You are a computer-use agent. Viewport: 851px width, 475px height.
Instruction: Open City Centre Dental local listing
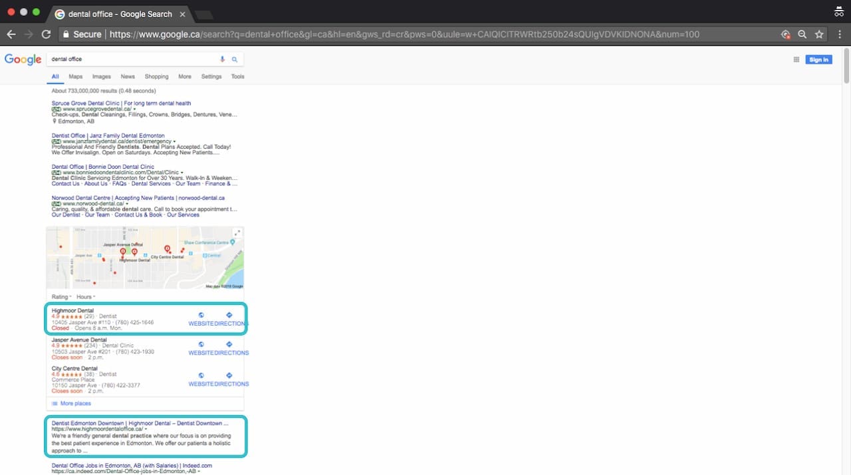[74, 369]
